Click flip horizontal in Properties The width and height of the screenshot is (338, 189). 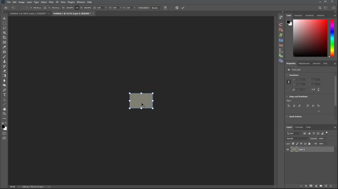[x=313, y=89]
